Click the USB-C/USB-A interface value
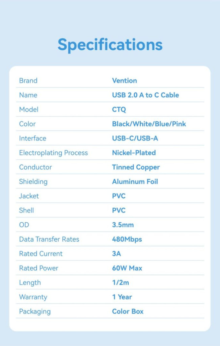 pyautogui.click(x=135, y=139)
